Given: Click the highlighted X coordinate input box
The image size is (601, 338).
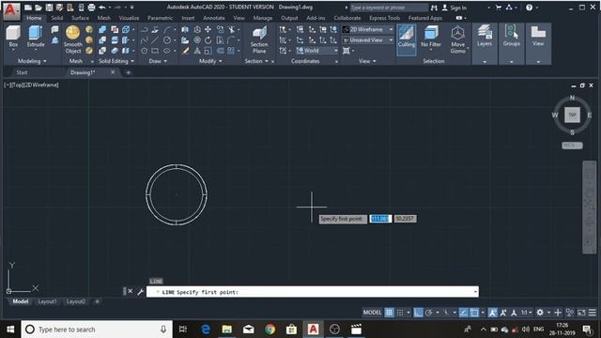Looking at the screenshot, I should pos(379,219).
